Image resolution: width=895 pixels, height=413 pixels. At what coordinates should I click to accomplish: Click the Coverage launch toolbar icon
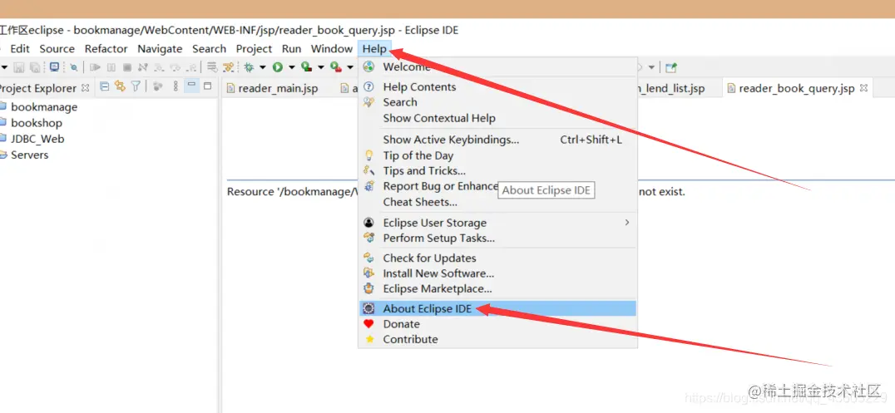[307, 66]
